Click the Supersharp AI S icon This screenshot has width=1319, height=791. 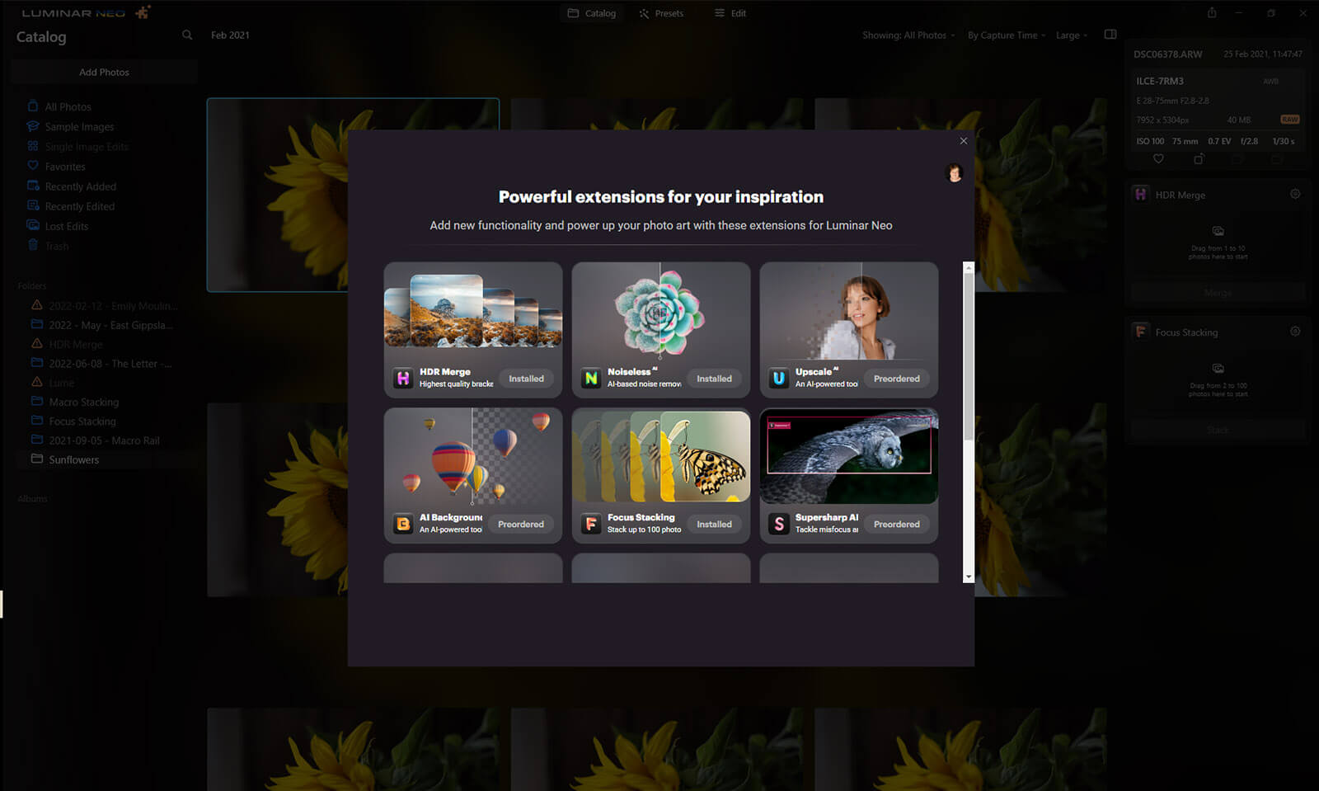pos(779,524)
